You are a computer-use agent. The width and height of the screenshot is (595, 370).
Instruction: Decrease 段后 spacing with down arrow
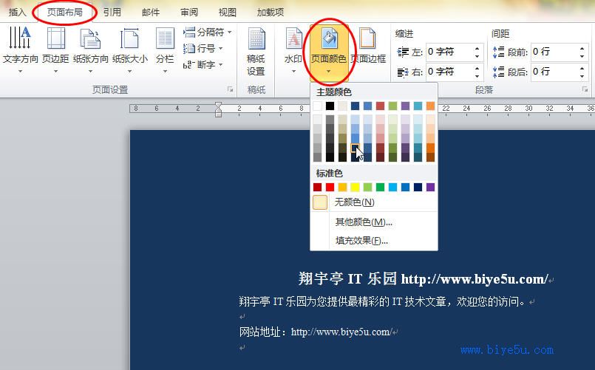(582, 76)
